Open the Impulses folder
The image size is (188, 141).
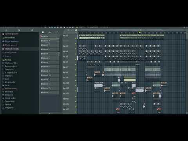pos(7,76)
